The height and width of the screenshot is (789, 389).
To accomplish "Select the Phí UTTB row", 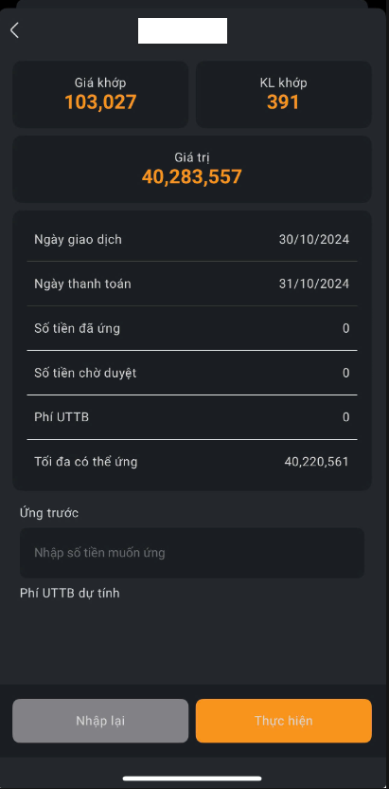I will point(192,417).
